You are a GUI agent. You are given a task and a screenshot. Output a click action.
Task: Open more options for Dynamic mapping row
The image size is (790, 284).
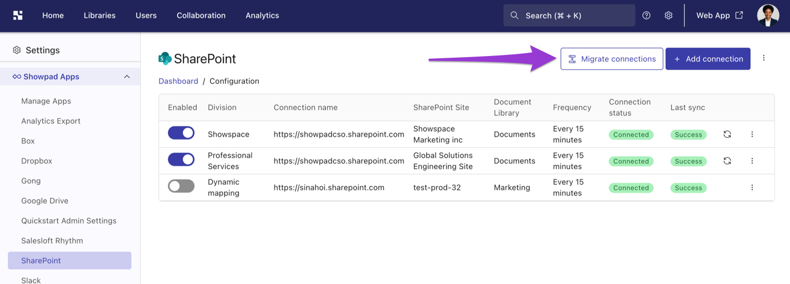coord(752,188)
